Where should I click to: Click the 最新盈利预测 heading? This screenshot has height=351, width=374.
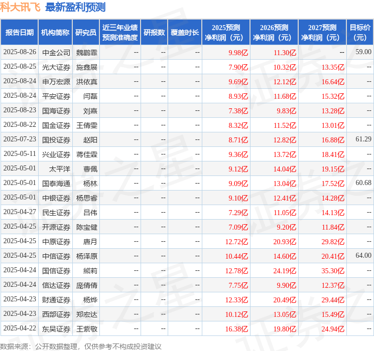75,7
